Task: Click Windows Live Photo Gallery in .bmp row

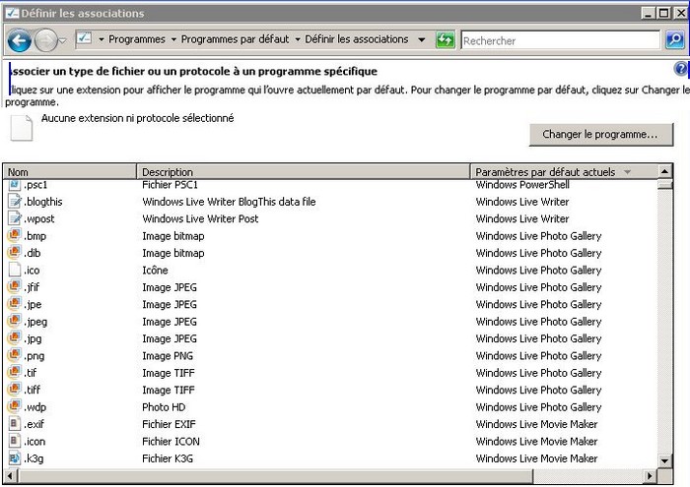Action: pos(538,236)
